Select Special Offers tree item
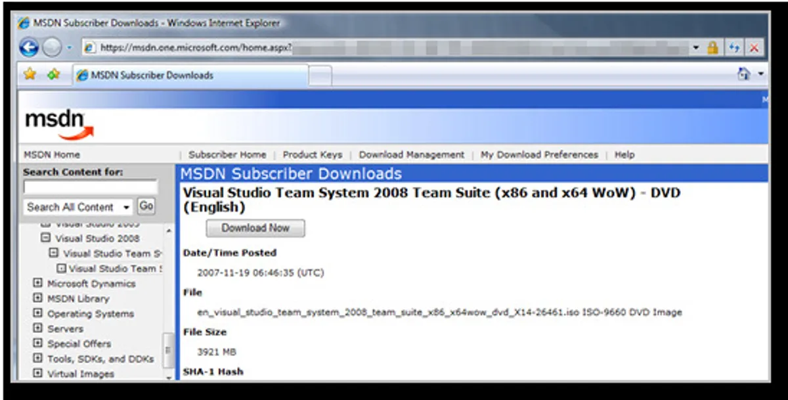 tap(79, 344)
